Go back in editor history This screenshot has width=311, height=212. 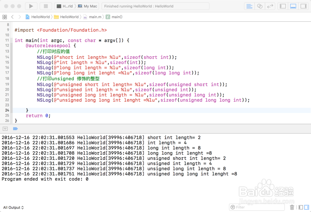pyautogui.click(x=12, y=17)
